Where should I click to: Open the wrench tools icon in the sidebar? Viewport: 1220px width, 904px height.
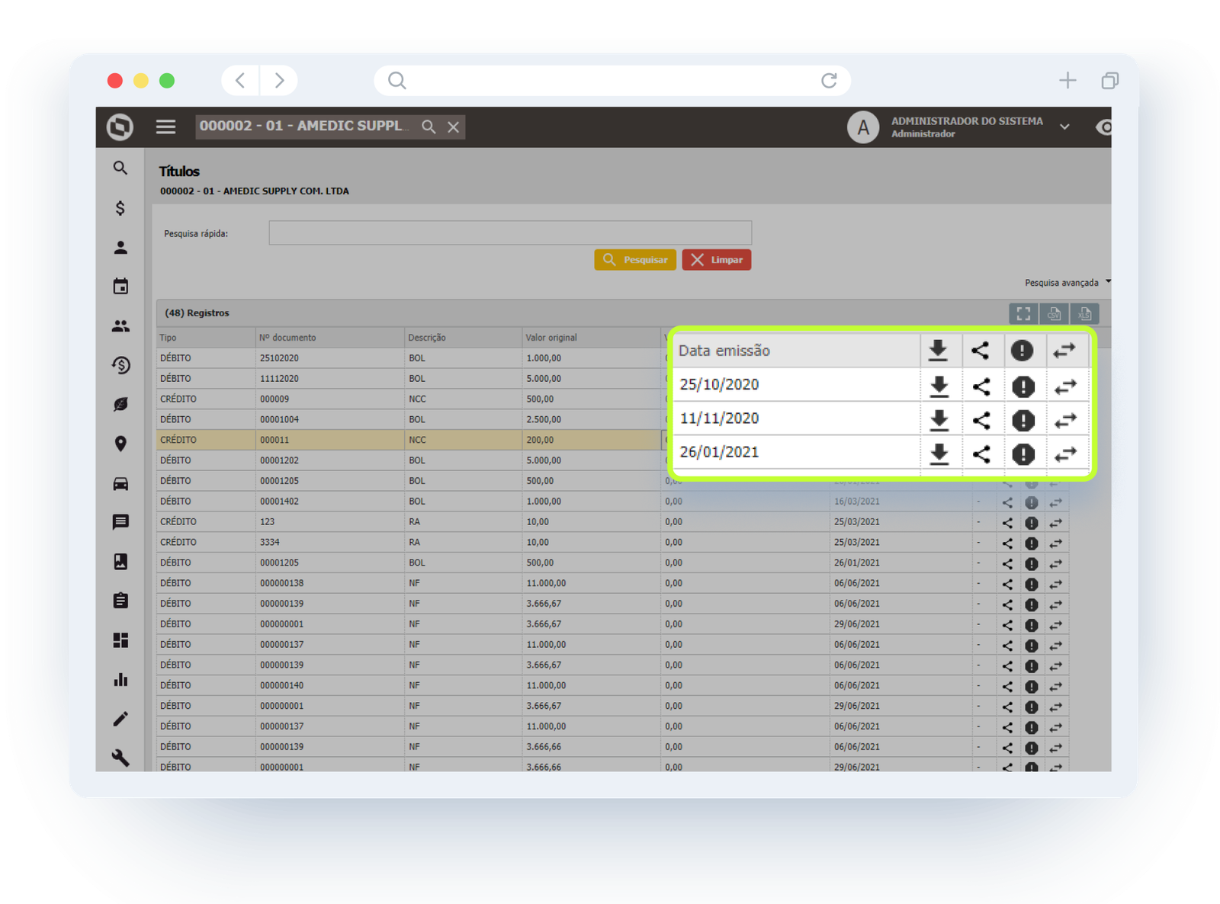pyautogui.click(x=120, y=758)
